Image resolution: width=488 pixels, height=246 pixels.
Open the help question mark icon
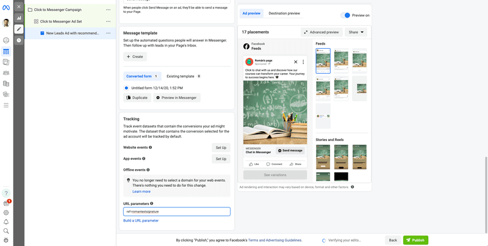pyautogui.click(x=6, y=193)
